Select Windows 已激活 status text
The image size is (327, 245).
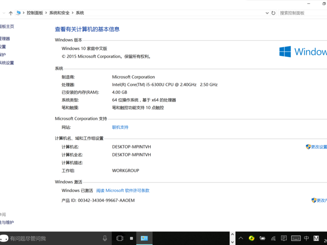(x=77, y=191)
